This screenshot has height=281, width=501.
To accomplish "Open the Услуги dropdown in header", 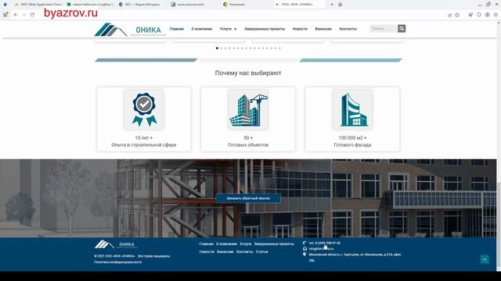I will click(228, 29).
